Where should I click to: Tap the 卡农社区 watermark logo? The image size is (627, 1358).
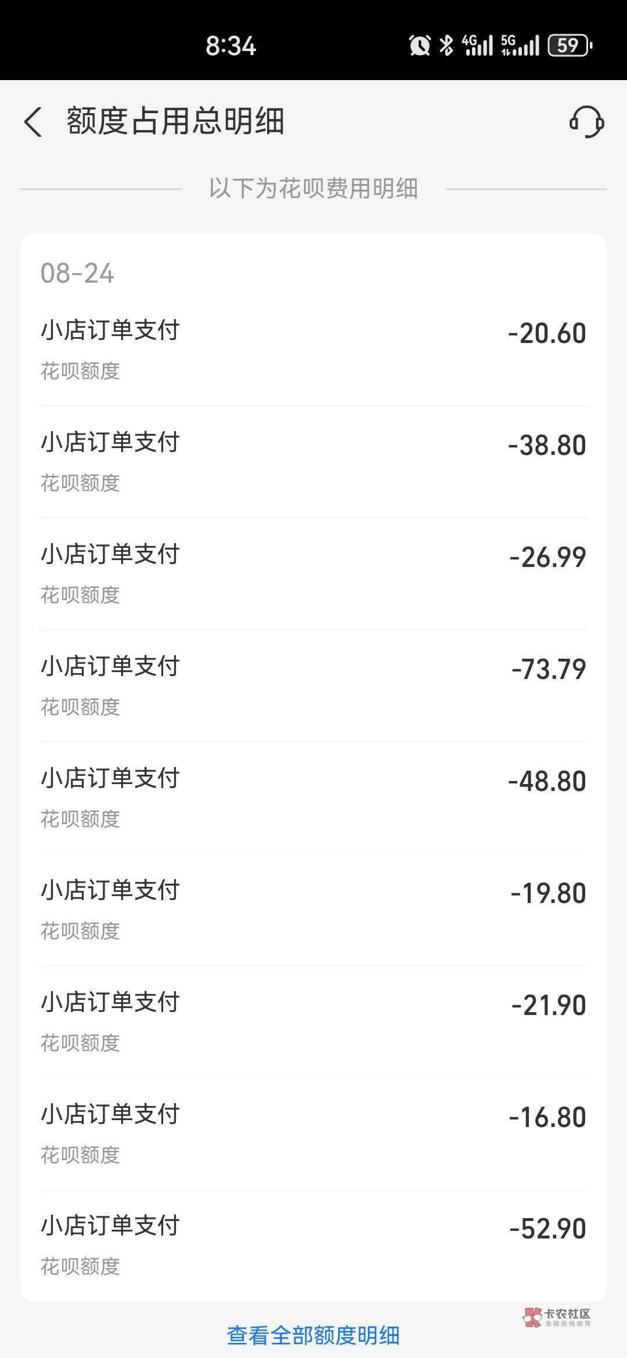(557, 1317)
